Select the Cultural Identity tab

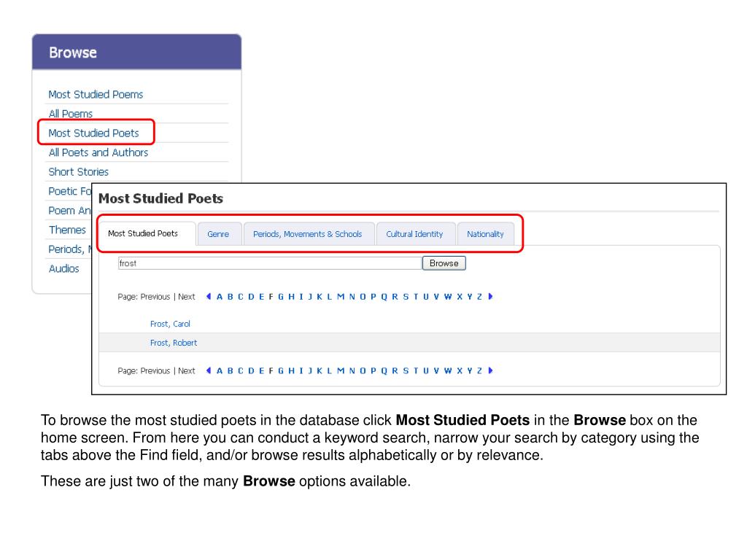(414, 234)
